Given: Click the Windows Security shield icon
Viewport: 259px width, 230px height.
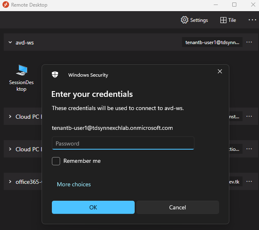Looking at the screenshot, I should tap(55, 75).
